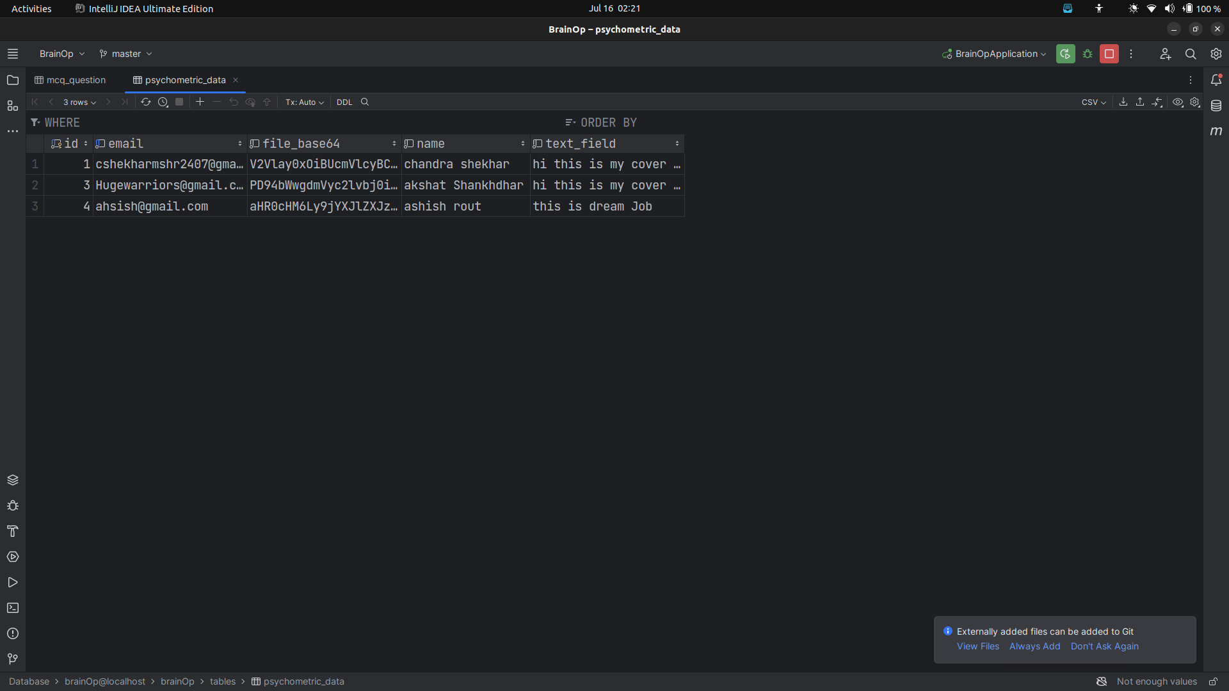
Task: Toggle sort order on the id column
Action: click(86, 143)
